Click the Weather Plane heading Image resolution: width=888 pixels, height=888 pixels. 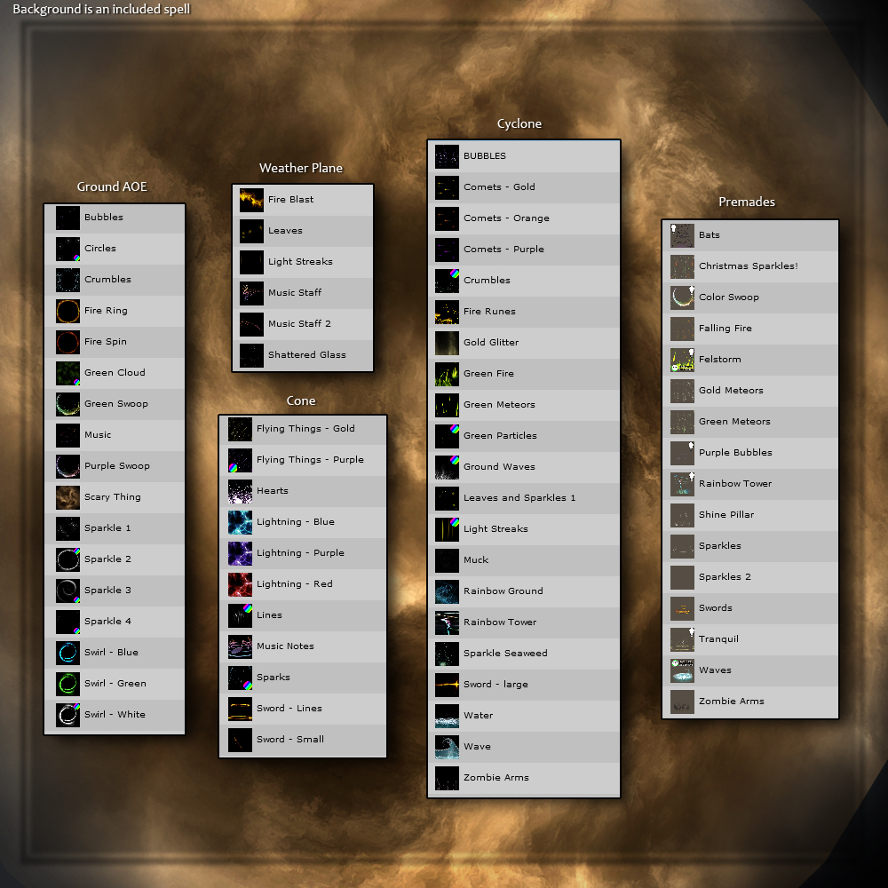pyautogui.click(x=301, y=168)
